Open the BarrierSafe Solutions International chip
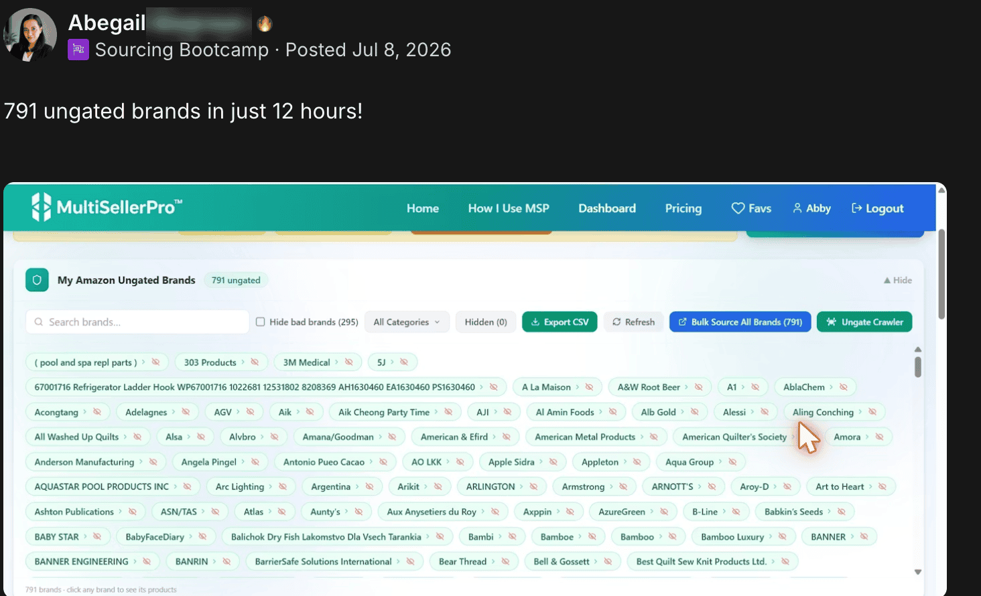981x596 pixels. (x=334, y=562)
